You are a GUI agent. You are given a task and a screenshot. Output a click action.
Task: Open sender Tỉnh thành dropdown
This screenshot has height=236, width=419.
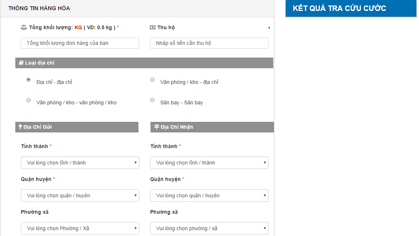80,163
